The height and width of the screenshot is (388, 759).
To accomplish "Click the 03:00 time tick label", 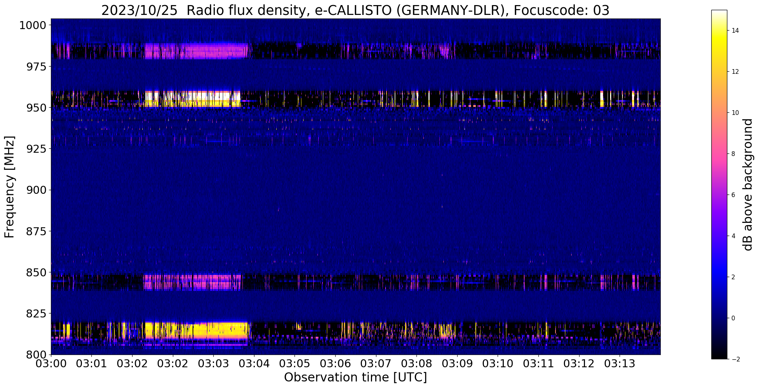I will (x=51, y=363).
